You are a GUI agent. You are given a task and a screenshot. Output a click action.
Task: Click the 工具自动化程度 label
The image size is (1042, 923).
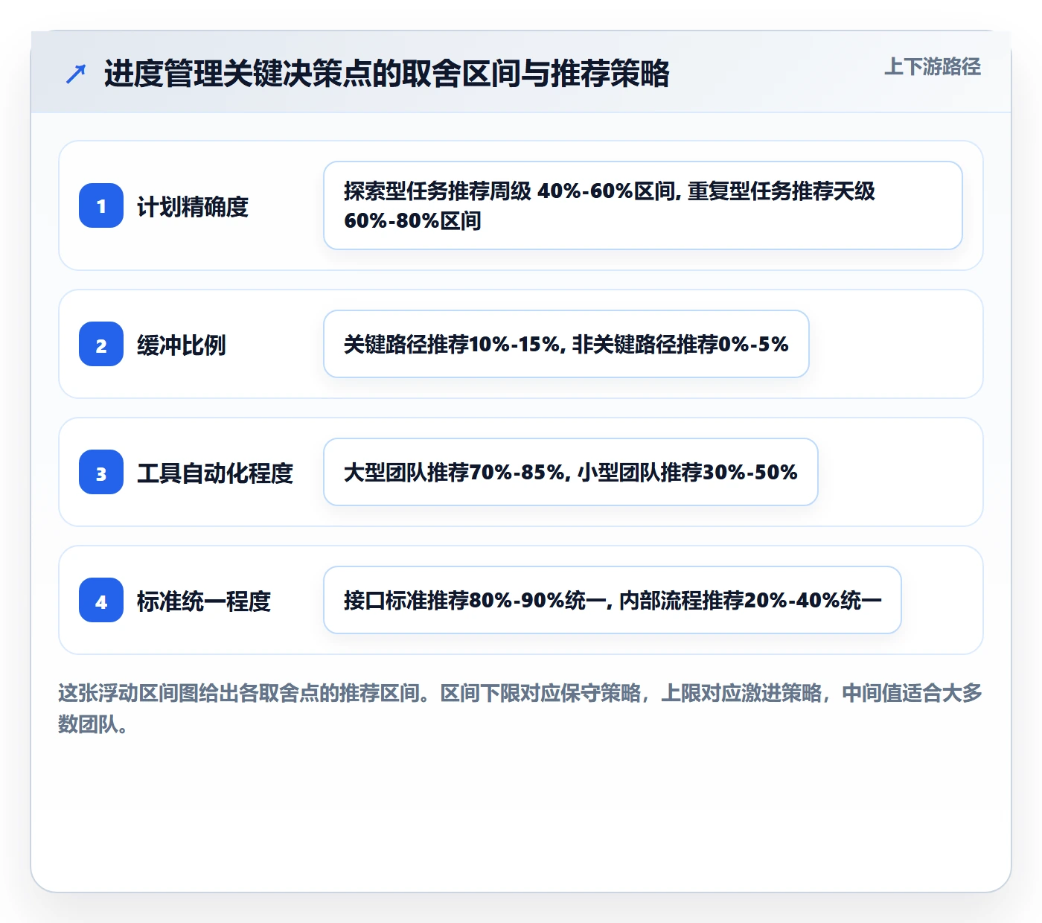click(215, 473)
